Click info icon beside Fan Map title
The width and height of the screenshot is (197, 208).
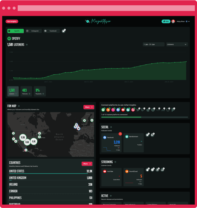pos(19,106)
